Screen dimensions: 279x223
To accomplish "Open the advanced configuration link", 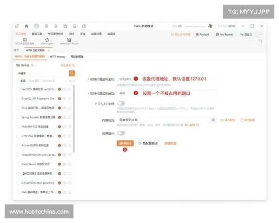I will (170, 144).
